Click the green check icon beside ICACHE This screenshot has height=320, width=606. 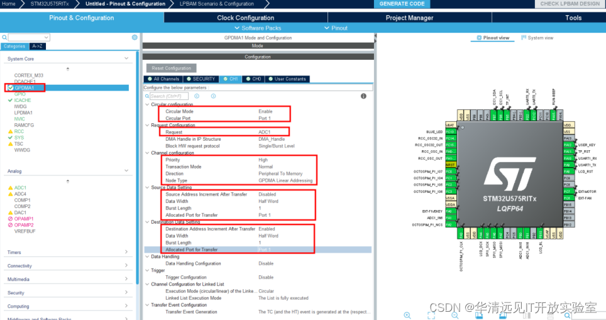click(x=11, y=100)
